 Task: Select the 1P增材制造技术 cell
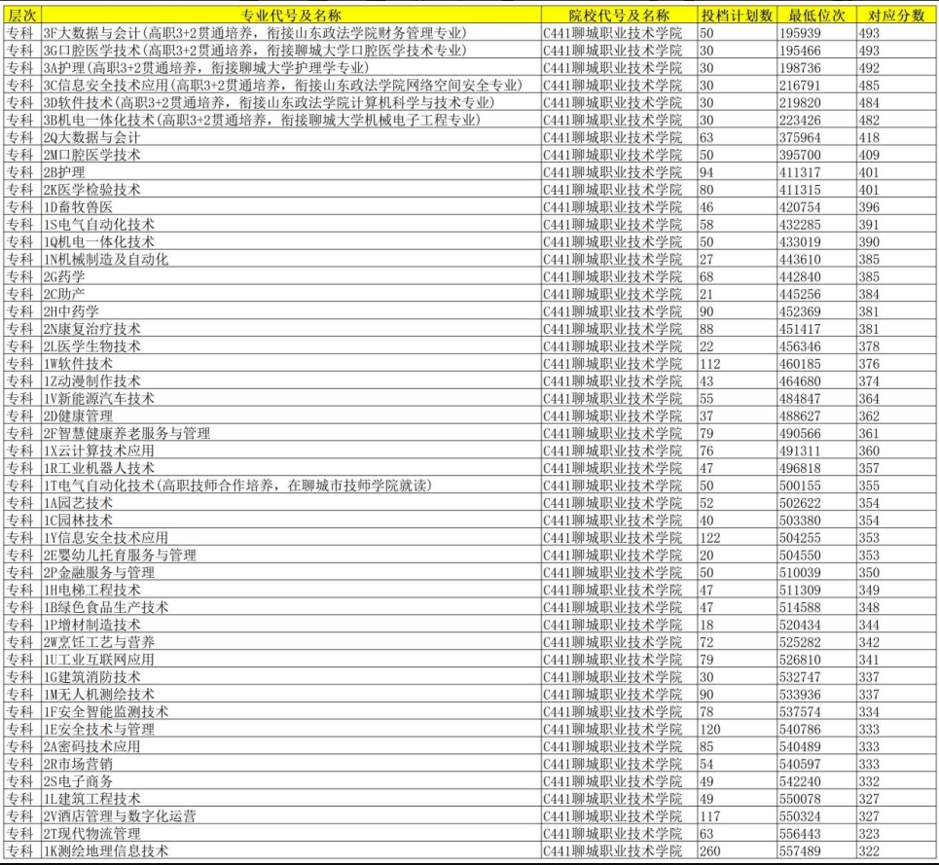tap(291, 623)
